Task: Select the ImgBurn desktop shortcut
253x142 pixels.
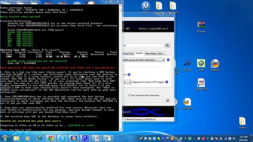Action: point(215,65)
